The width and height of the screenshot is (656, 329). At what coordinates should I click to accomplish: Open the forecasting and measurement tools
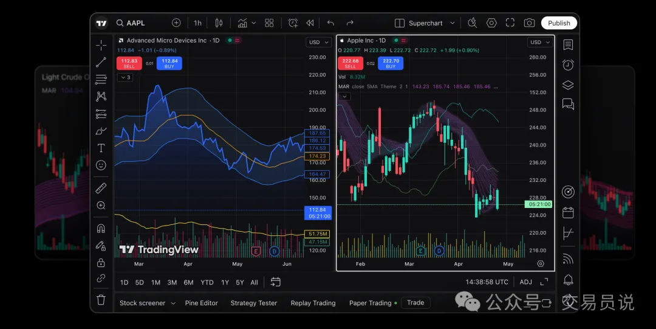pos(101,114)
